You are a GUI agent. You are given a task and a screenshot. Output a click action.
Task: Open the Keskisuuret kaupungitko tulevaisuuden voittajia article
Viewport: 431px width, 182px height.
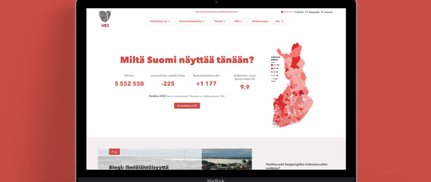click(x=296, y=166)
